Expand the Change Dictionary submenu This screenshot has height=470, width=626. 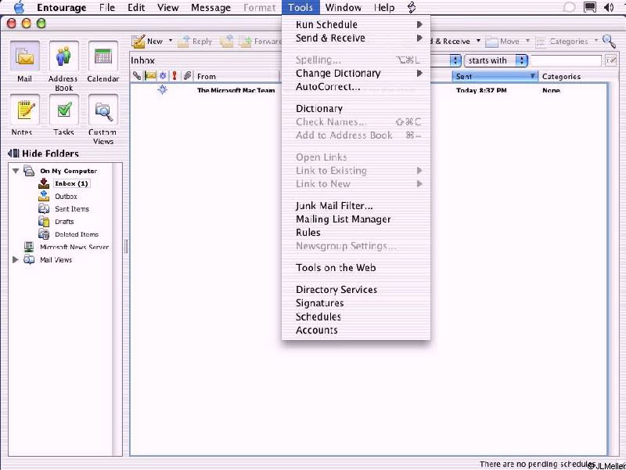tap(356, 73)
